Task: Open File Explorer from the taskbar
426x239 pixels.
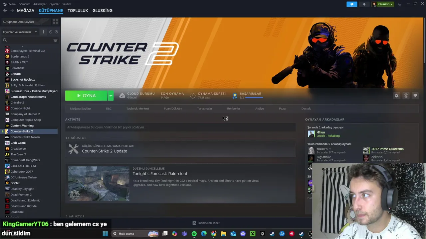Action: tap(223, 234)
